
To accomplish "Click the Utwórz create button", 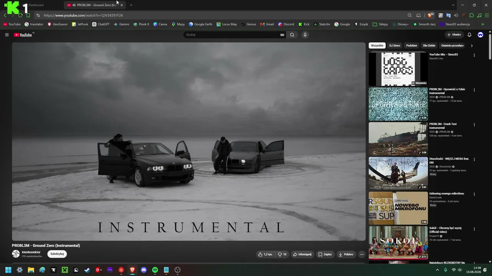I will (454, 35).
